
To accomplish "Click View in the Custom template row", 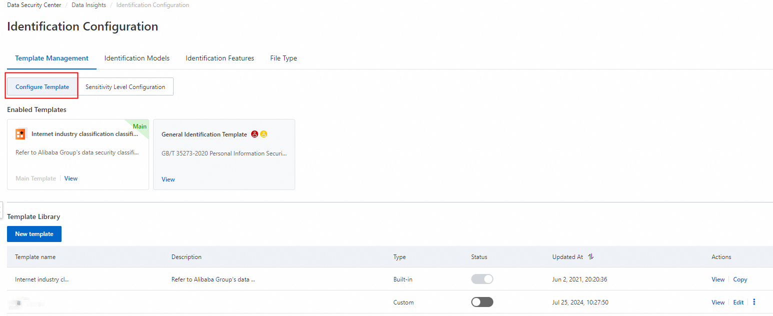I will click(718, 302).
